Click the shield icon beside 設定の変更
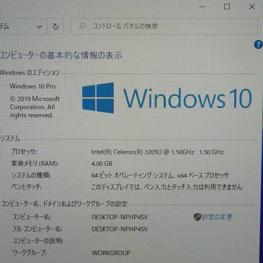The image size is (263, 263). (x=197, y=217)
